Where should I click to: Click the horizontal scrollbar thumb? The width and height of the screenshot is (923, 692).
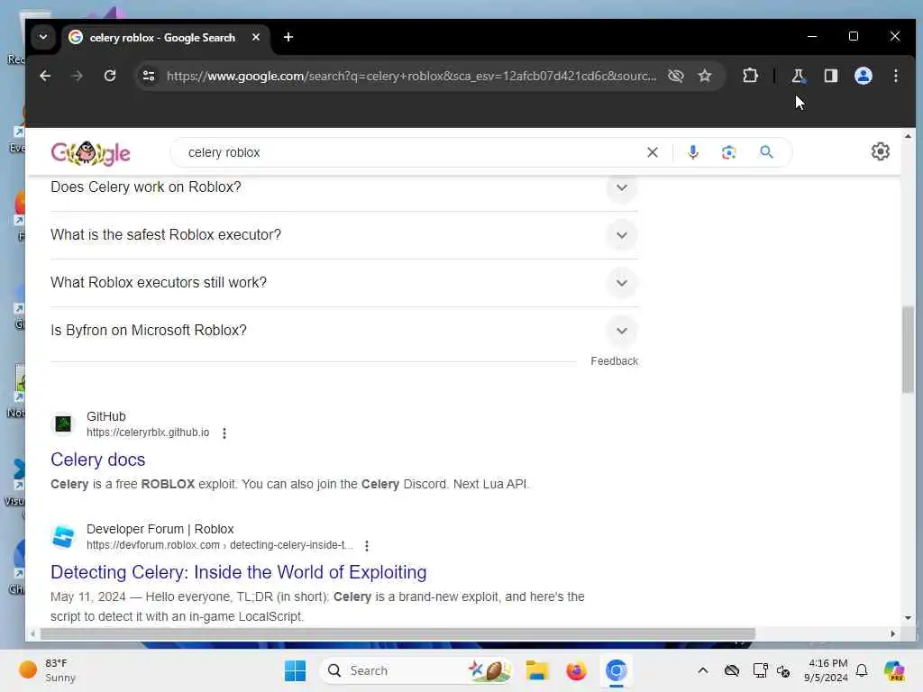398,634
